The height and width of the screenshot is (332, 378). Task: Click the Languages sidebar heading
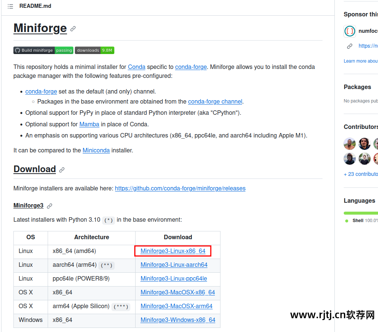point(359,200)
